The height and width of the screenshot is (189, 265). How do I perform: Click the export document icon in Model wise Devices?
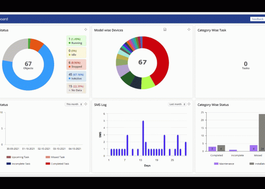[165, 30]
